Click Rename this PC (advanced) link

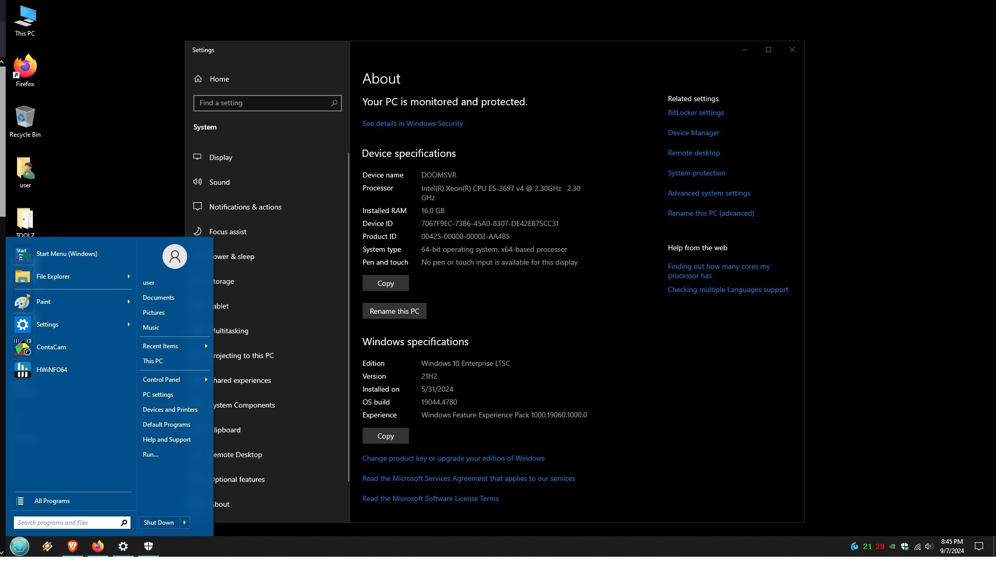point(711,213)
